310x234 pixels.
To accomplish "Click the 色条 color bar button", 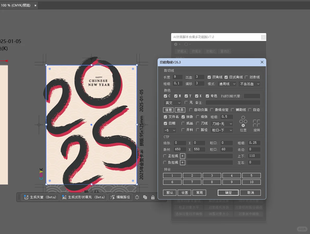I will tap(180, 110).
